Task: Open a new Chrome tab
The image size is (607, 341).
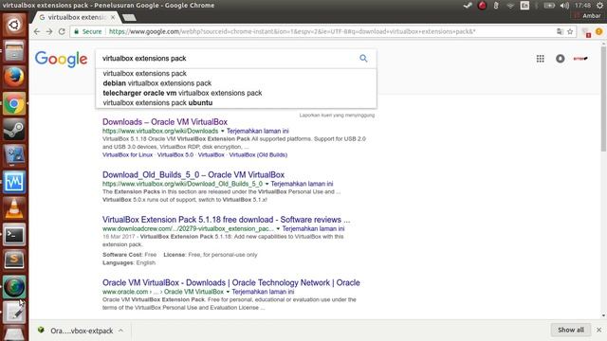Action: click(x=129, y=17)
